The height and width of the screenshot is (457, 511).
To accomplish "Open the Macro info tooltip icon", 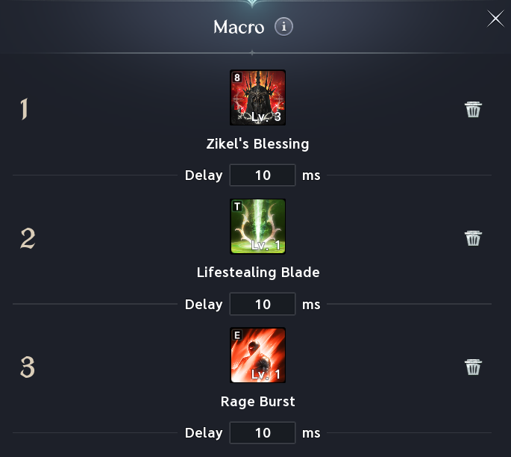I will point(283,26).
